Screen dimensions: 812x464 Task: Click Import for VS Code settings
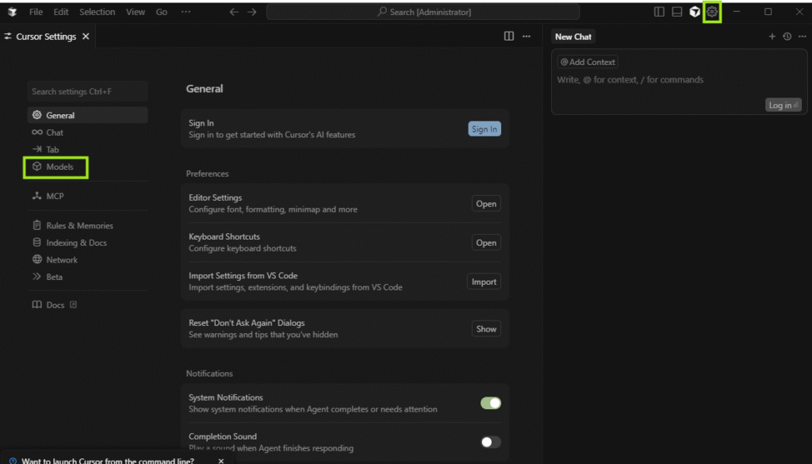[484, 282]
